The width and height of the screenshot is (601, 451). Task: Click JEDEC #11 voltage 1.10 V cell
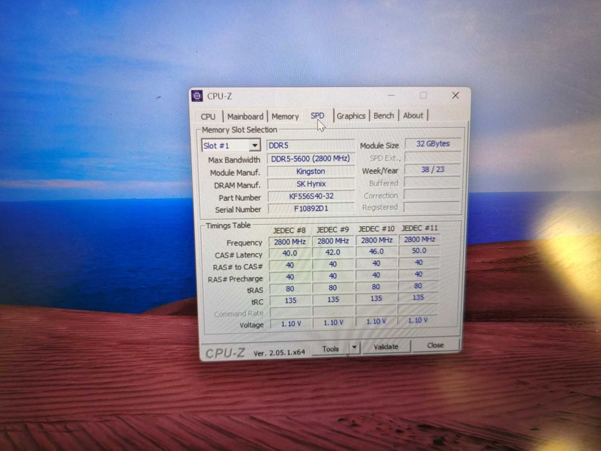[x=418, y=320]
